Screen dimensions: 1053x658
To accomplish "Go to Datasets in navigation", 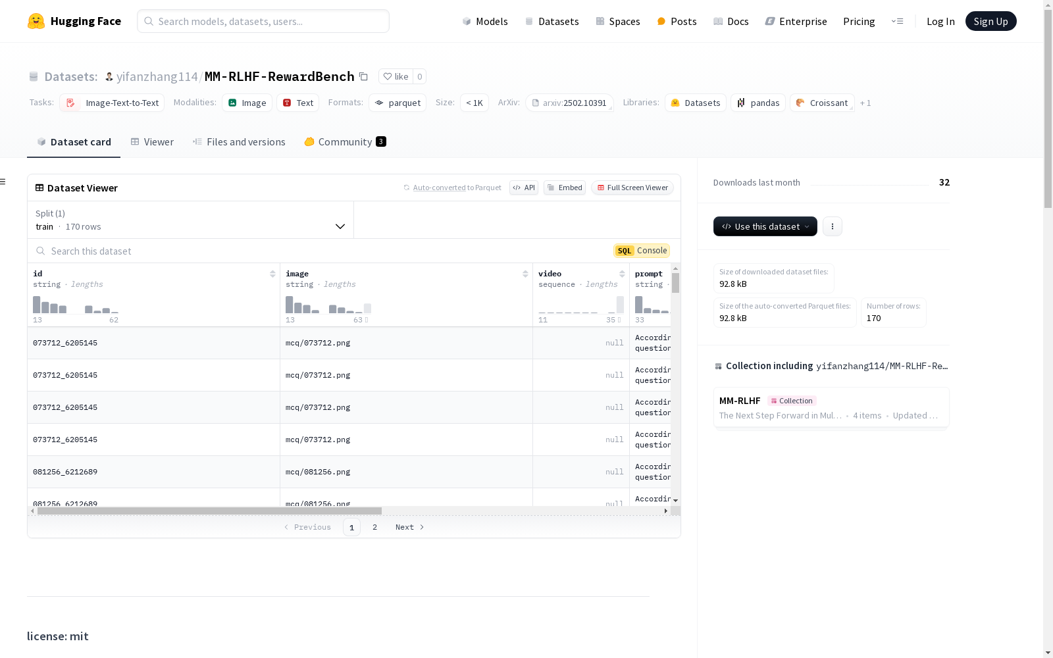I will coord(552,21).
